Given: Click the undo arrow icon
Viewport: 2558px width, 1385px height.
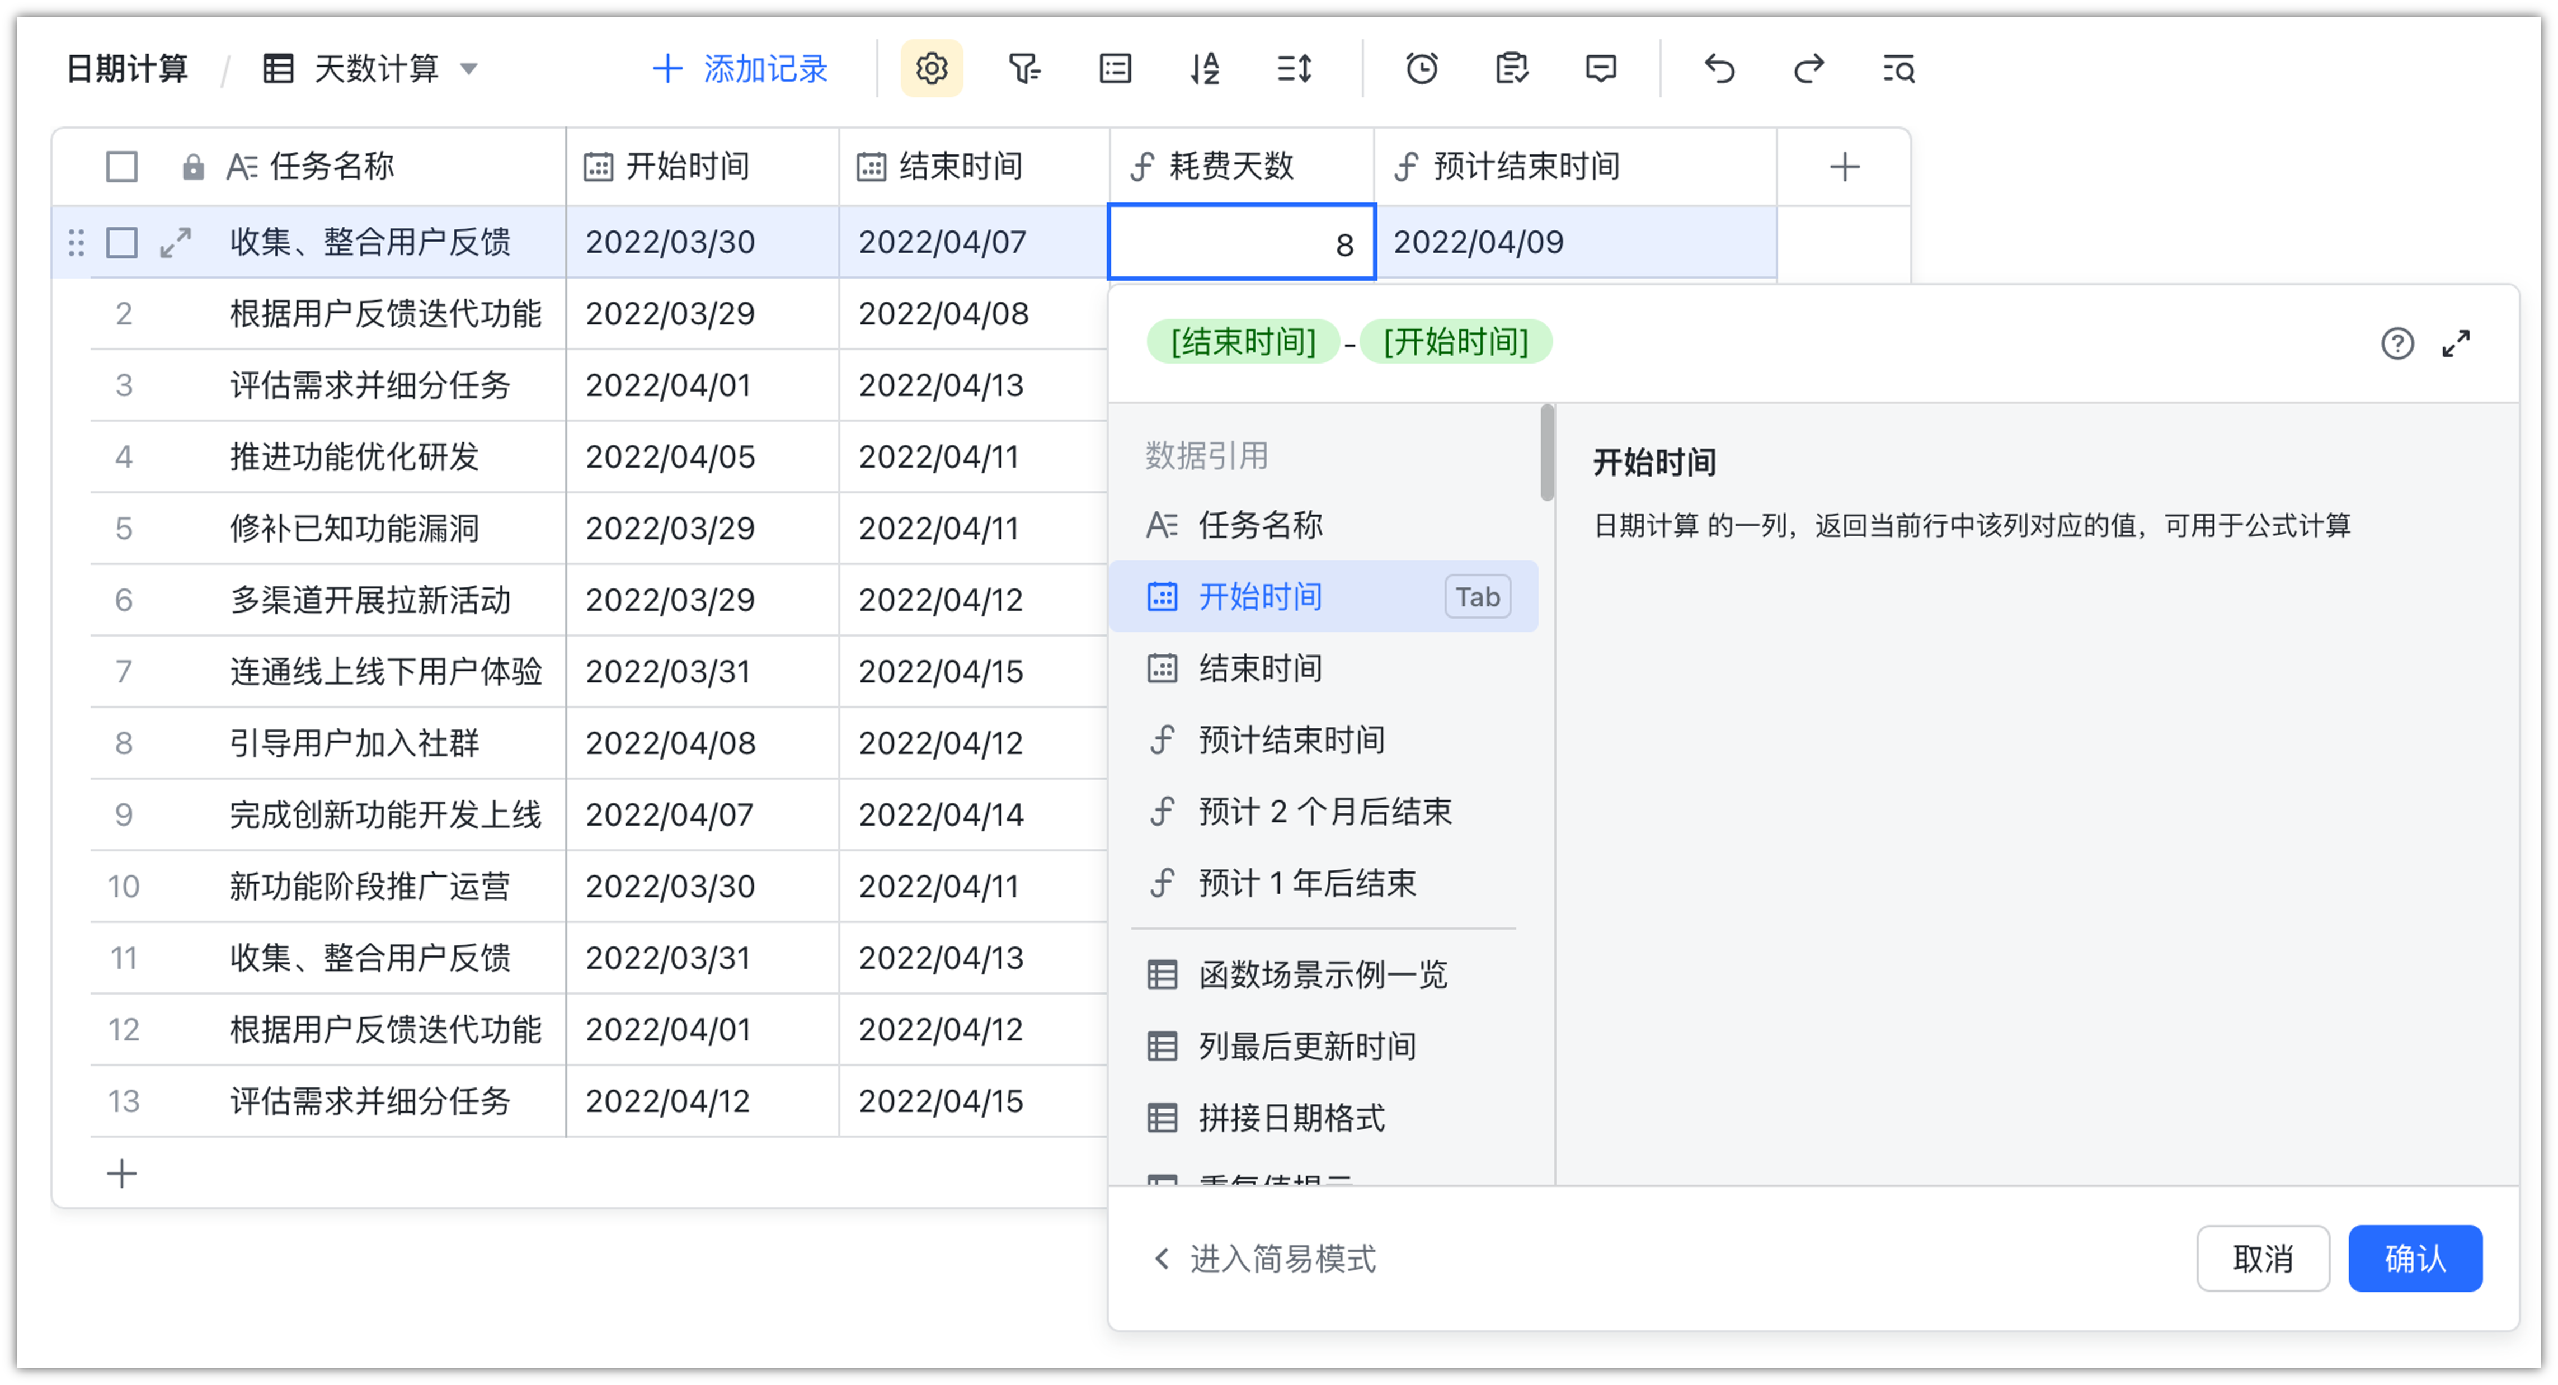Looking at the screenshot, I should (1719, 68).
